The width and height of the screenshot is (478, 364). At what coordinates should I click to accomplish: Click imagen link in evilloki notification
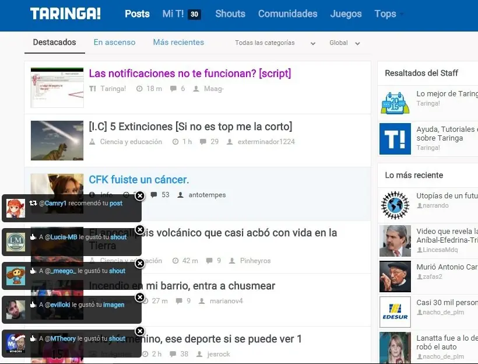pos(114,305)
